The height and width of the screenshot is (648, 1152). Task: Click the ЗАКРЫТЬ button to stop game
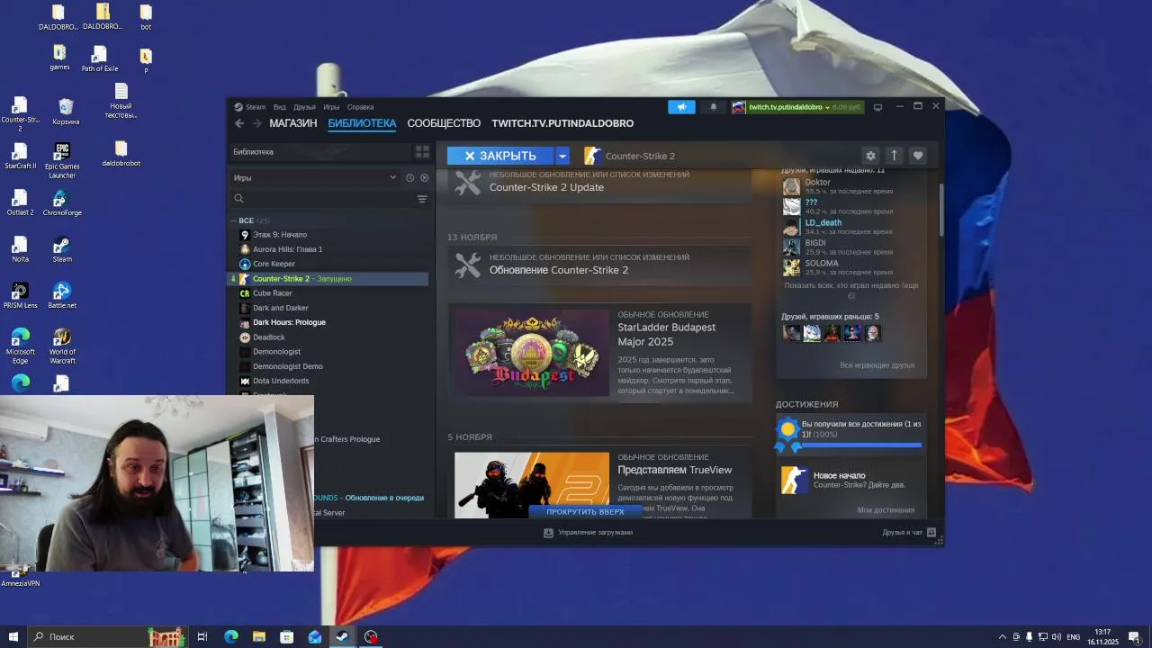point(500,156)
